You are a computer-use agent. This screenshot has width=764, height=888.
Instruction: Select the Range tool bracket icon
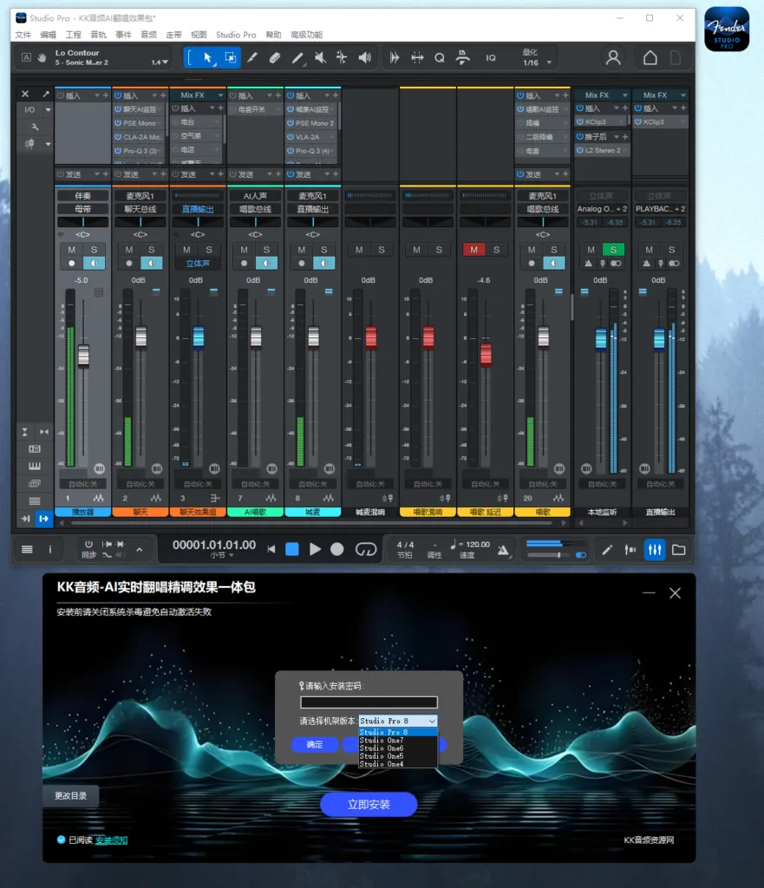pos(189,58)
